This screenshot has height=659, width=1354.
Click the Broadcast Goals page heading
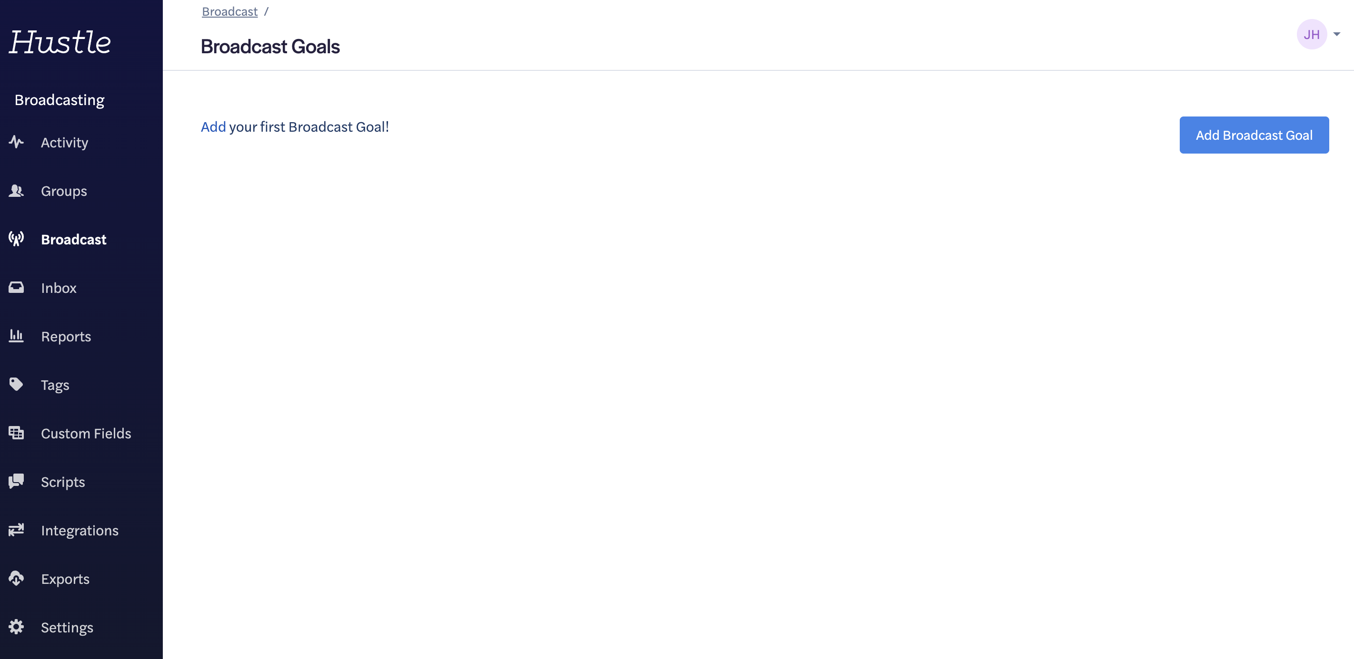270,46
